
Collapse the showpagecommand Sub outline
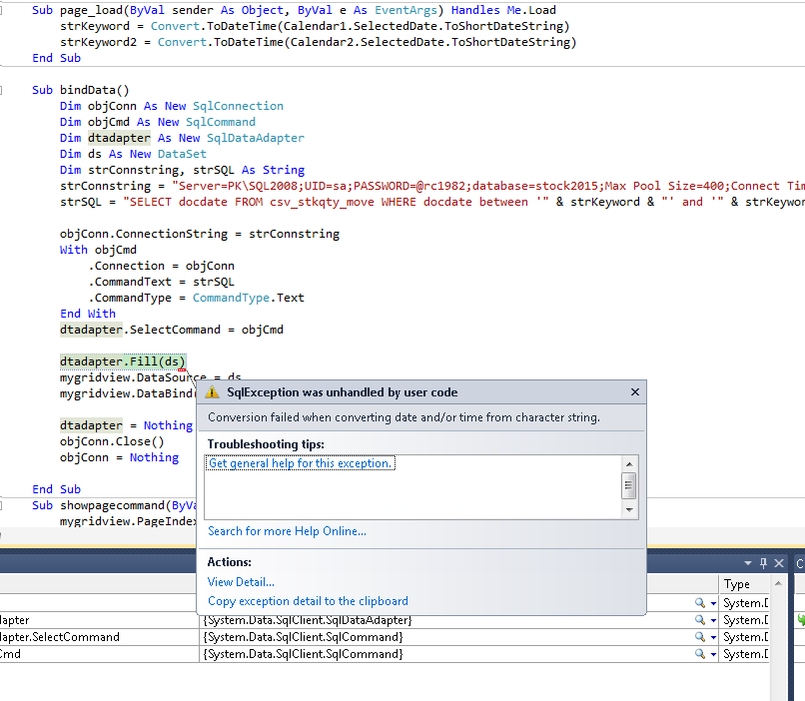coord(1,505)
